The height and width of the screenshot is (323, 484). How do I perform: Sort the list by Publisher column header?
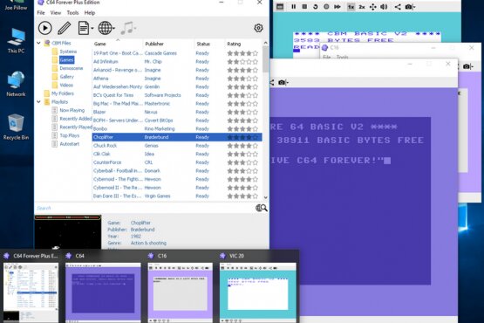click(x=169, y=44)
